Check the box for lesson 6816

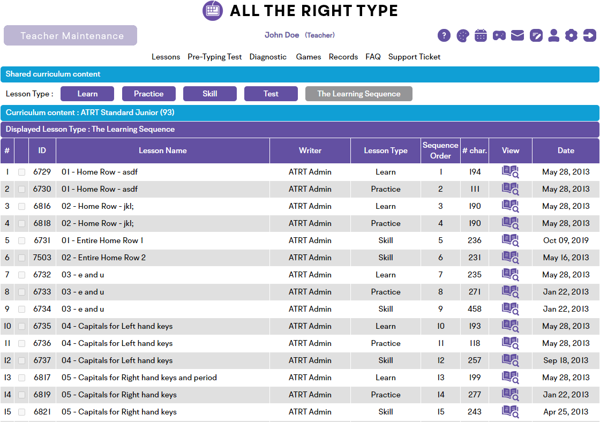click(x=22, y=207)
